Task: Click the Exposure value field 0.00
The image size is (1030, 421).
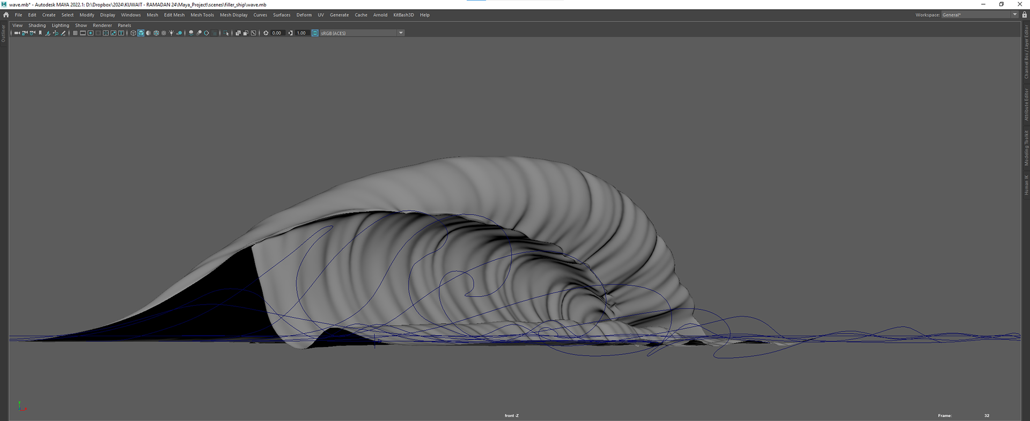Action: (277, 33)
